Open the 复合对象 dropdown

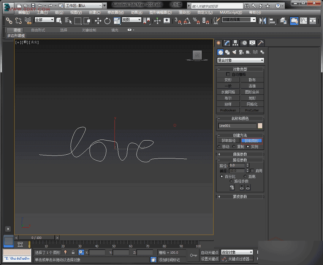[240, 60]
